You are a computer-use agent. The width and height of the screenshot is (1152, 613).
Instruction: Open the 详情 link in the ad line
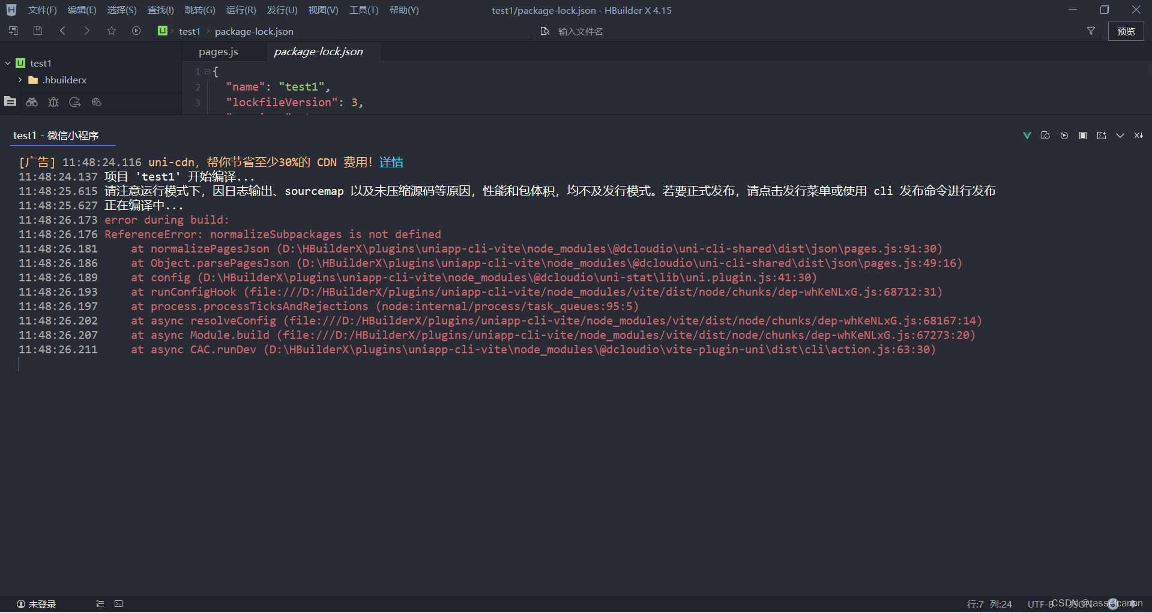point(391,162)
